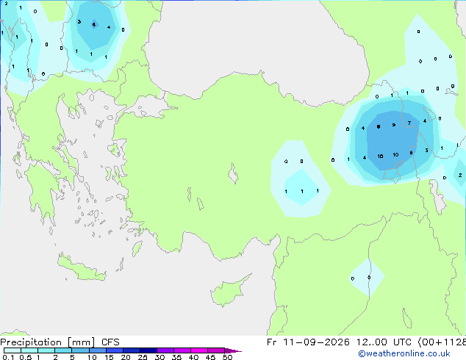
Task: Click the '50' legend scale label
Action: click(227, 357)
